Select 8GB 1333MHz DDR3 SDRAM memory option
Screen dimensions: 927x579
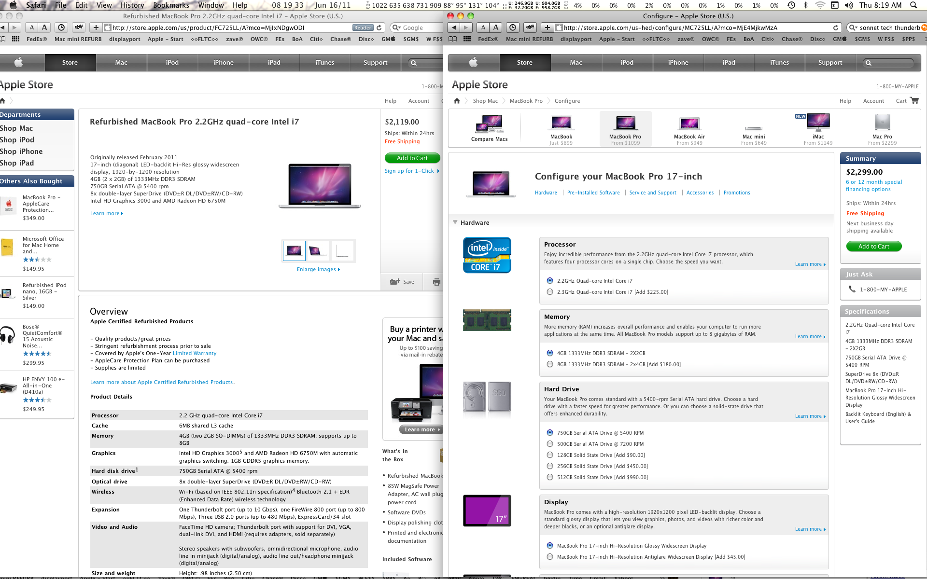point(550,364)
